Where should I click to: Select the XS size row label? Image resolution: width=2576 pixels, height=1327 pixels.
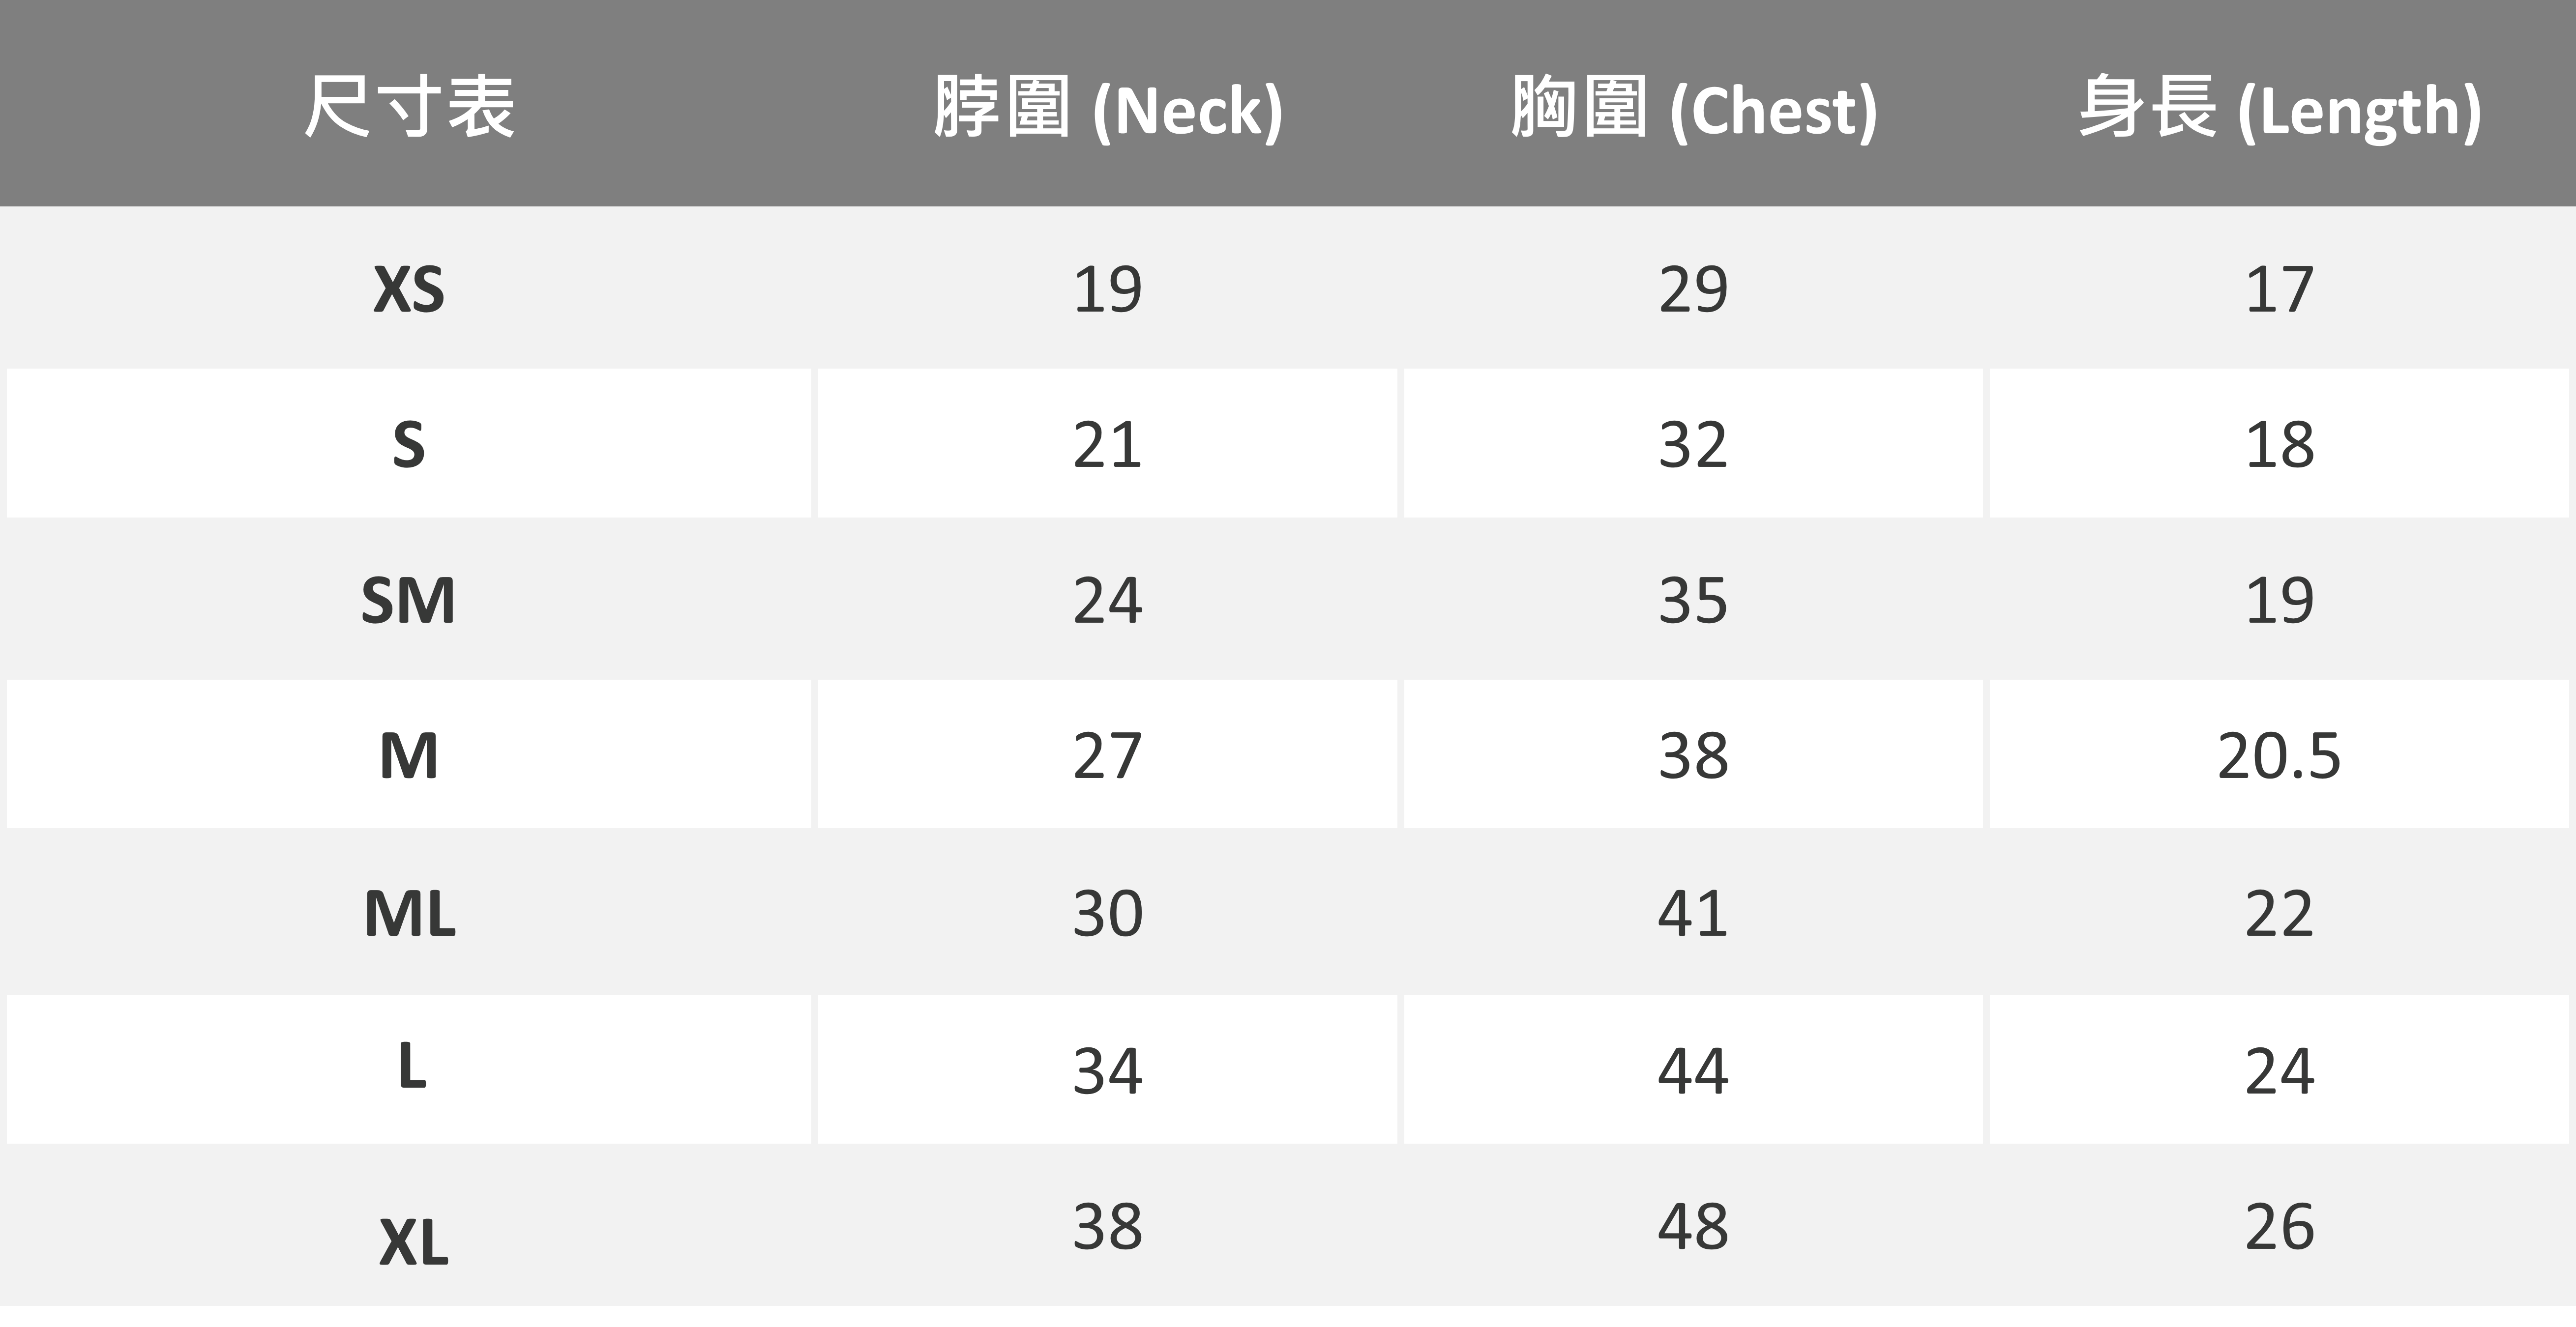click(409, 290)
